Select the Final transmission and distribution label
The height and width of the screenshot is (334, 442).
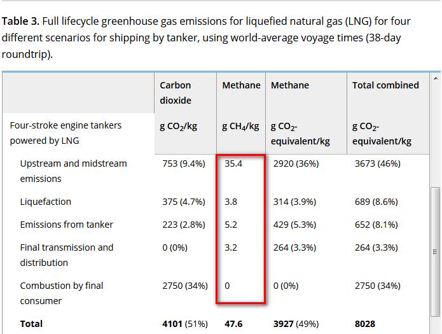(67, 255)
